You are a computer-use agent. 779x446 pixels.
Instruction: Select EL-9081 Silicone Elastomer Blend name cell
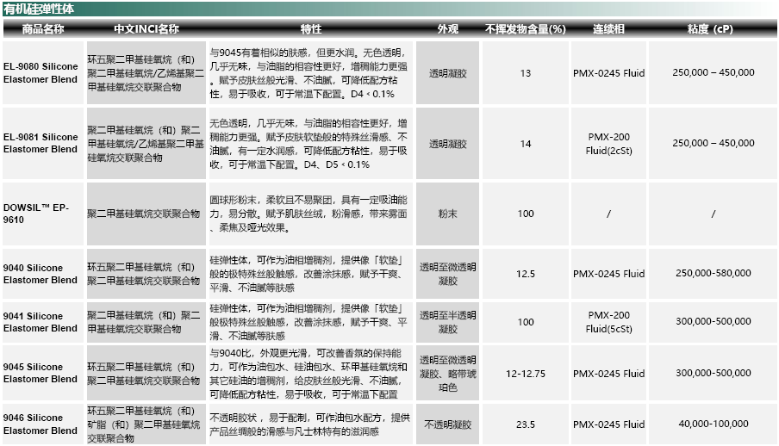pos(43,143)
